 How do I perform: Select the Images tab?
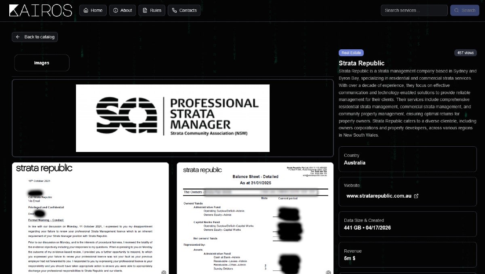click(x=42, y=63)
